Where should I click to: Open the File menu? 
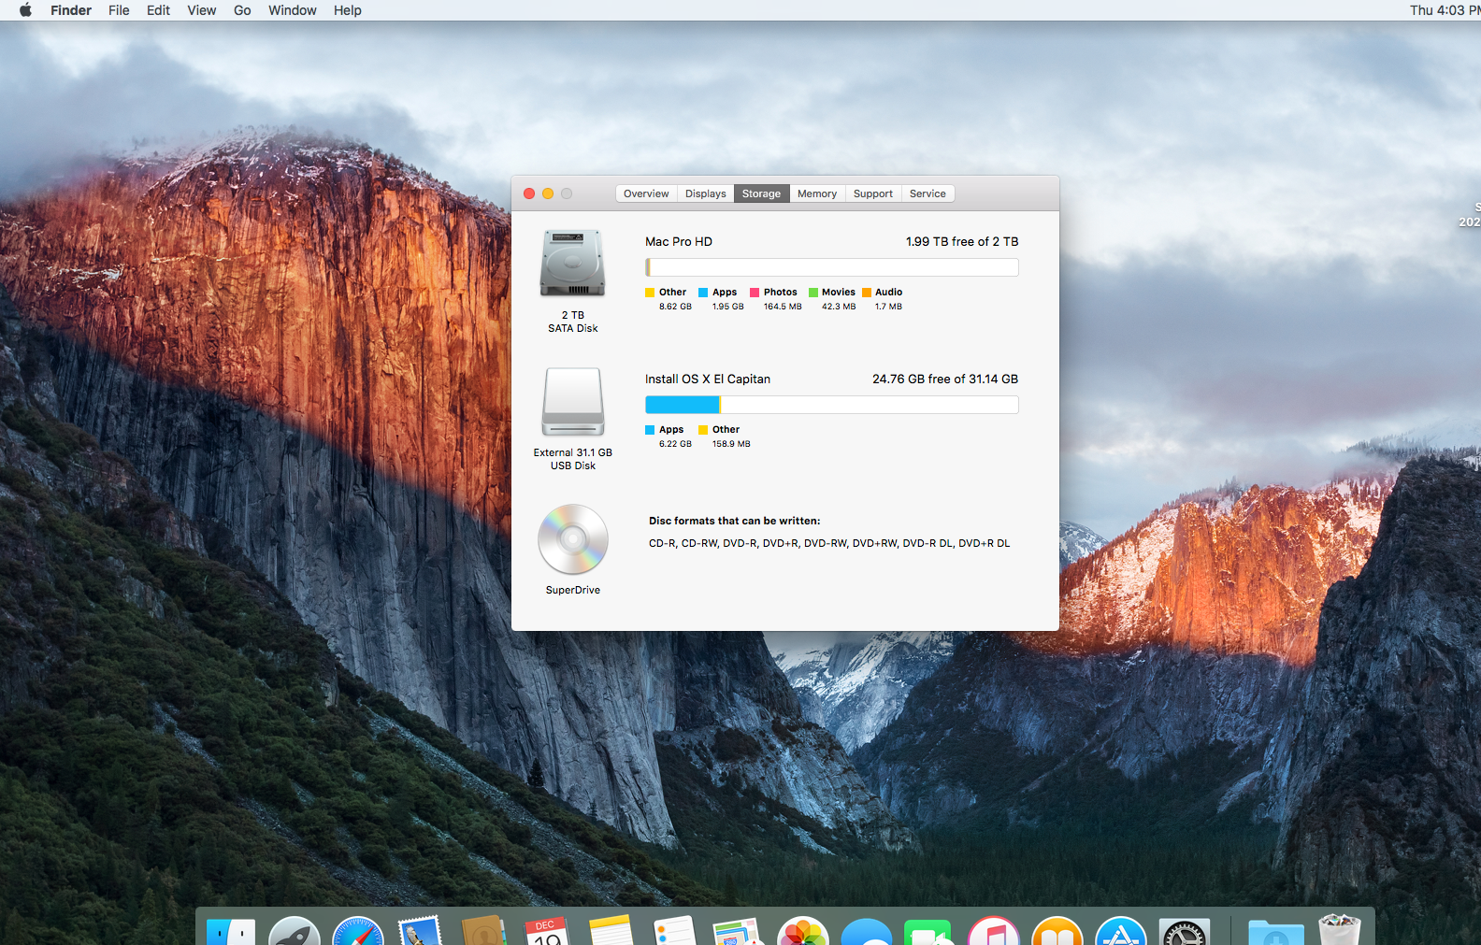pos(119,10)
